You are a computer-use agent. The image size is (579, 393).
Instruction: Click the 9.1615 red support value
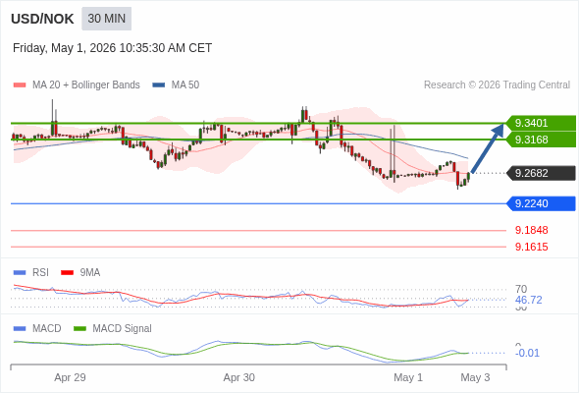click(x=531, y=247)
